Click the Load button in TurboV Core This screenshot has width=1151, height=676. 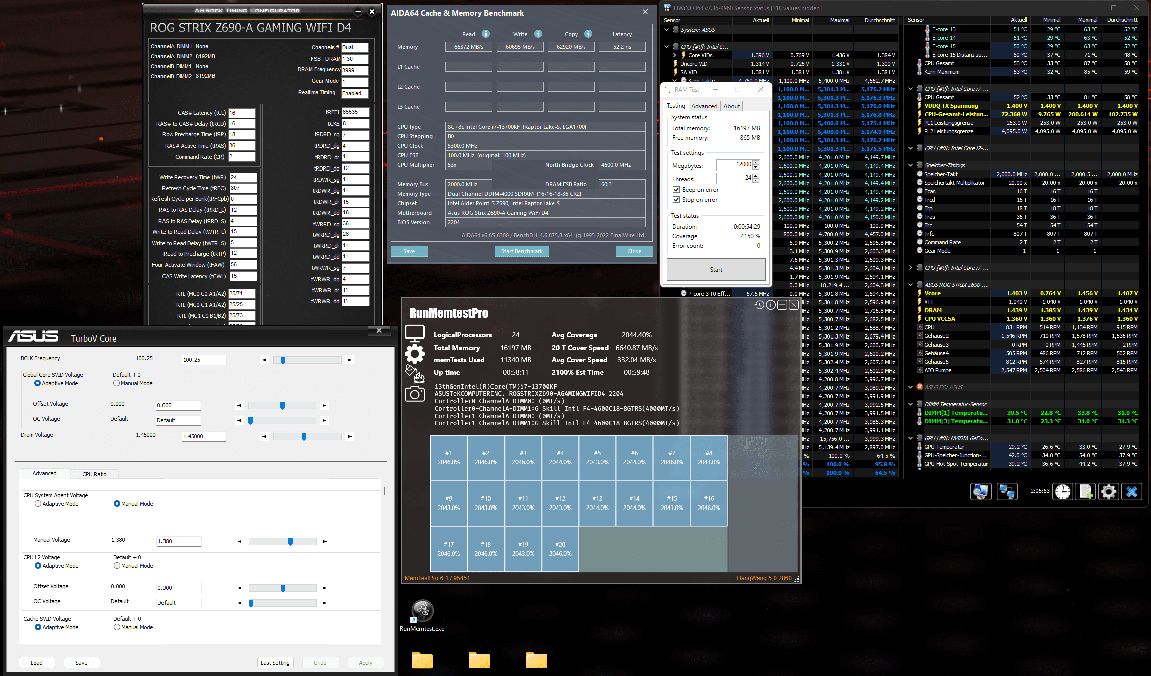coord(37,663)
